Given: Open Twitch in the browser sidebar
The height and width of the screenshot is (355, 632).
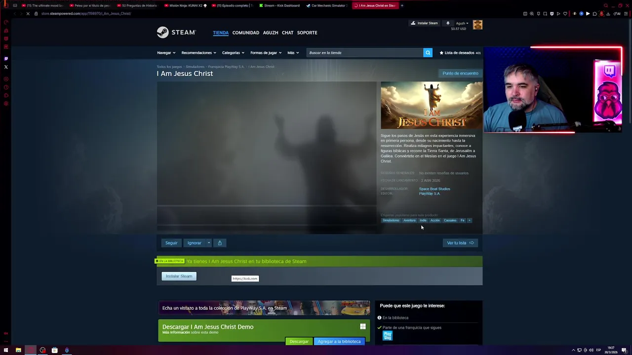Looking at the screenshot, I should tap(6, 58).
